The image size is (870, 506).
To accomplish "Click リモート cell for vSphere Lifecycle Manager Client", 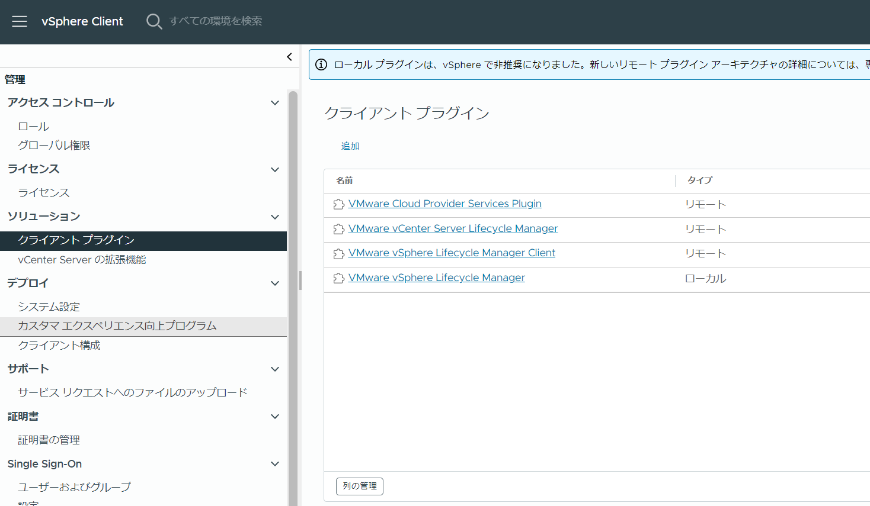I will tap(705, 253).
